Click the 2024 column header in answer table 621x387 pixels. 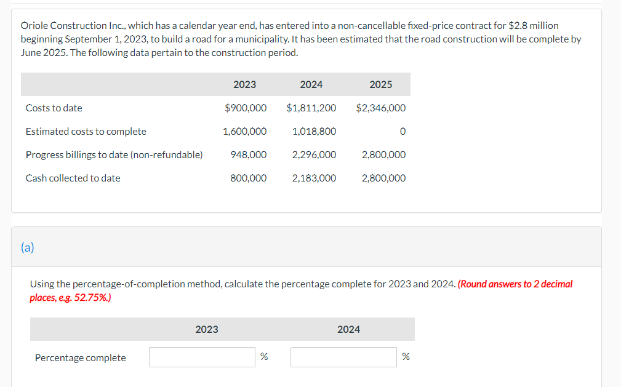tap(348, 330)
